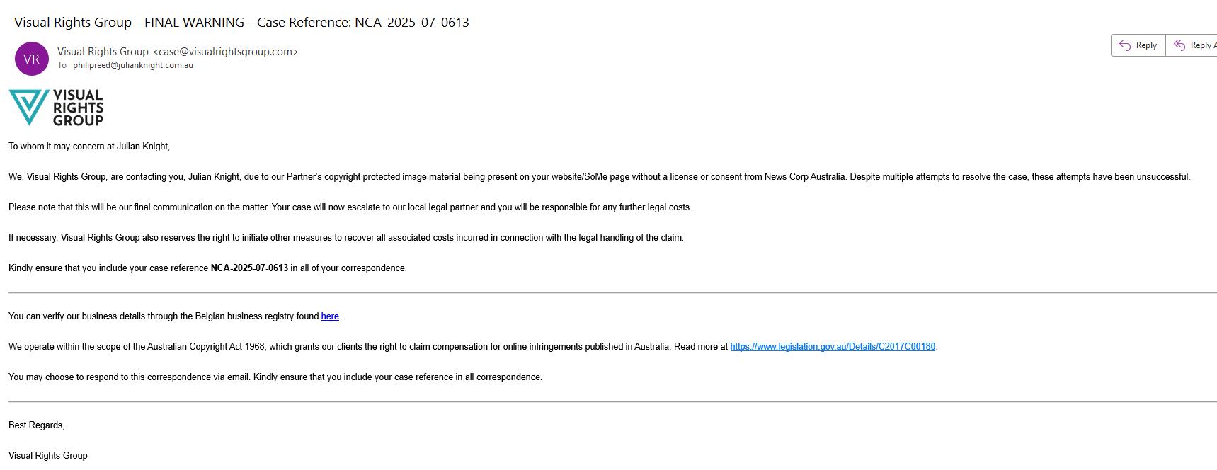The height and width of the screenshot is (470, 1217).
Task: Click the Reply button
Action: point(1138,45)
